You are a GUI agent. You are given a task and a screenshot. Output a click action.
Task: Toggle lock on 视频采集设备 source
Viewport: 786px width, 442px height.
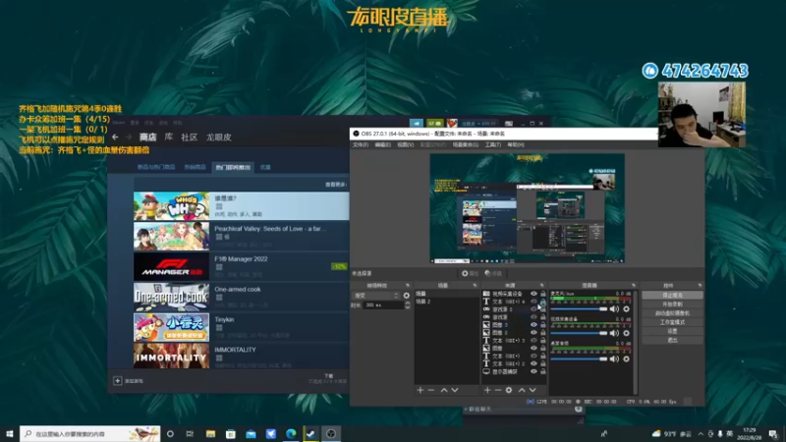[543, 294]
